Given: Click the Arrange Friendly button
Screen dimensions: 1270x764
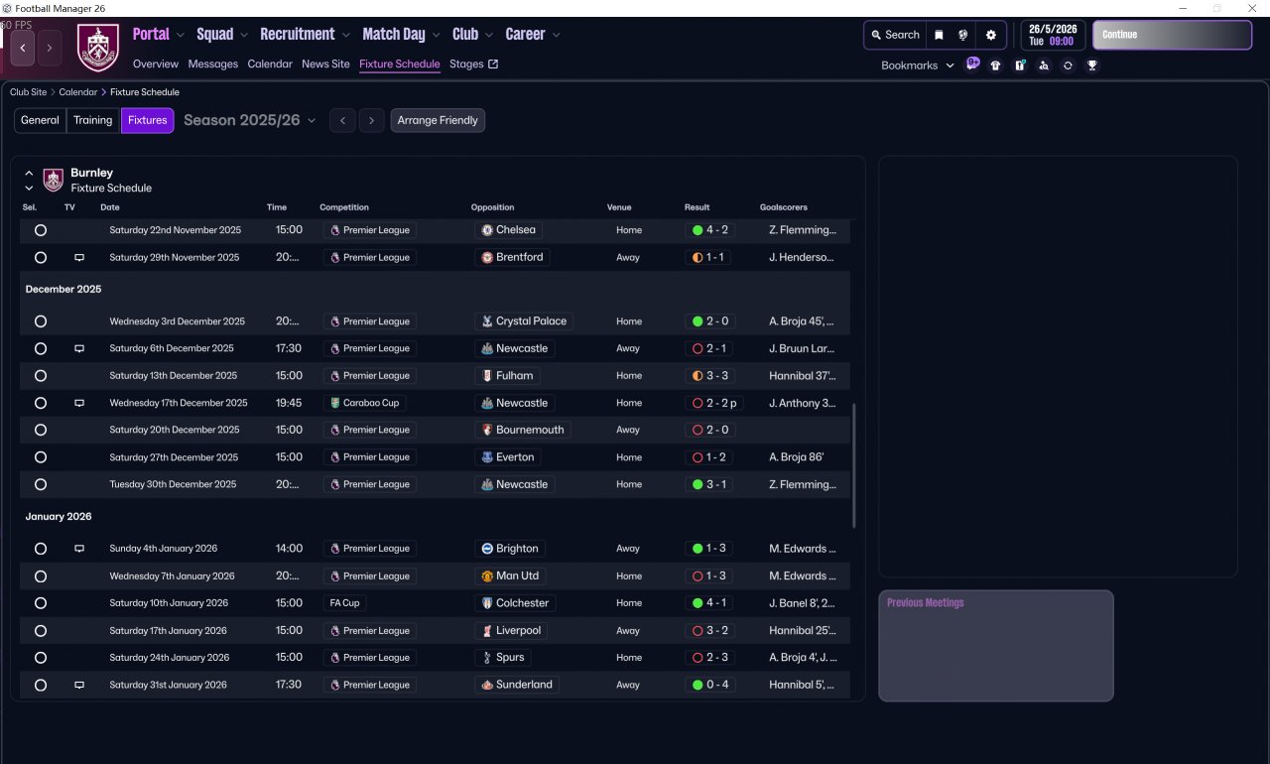Looking at the screenshot, I should pyautogui.click(x=438, y=120).
